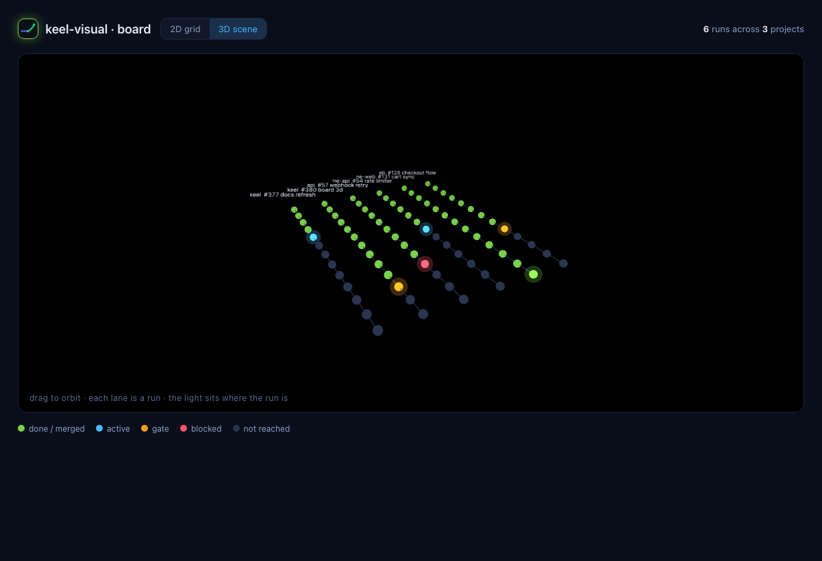The height and width of the screenshot is (561, 822).
Task: Click the final gray node of board 3d lane
Action: [423, 314]
